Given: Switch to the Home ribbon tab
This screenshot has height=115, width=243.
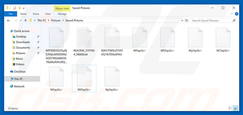Looking at the screenshot, I should (x=23, y=14).
